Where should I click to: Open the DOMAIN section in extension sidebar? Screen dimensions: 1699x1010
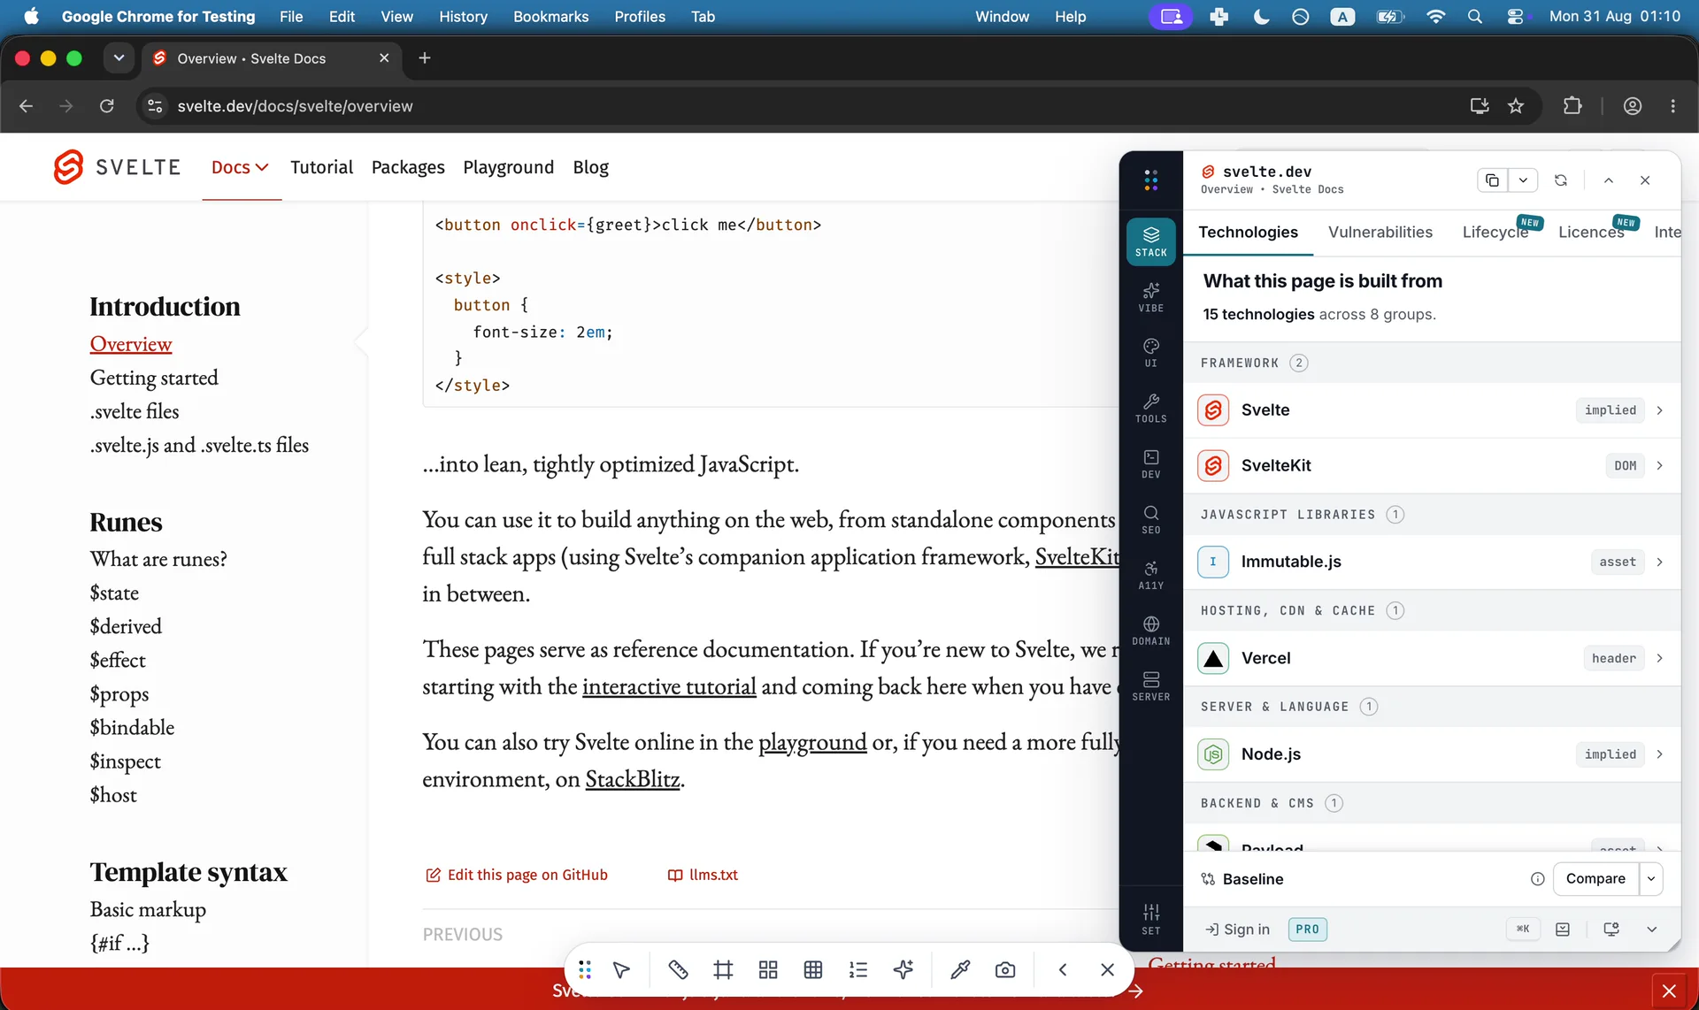click(1150, 631)
